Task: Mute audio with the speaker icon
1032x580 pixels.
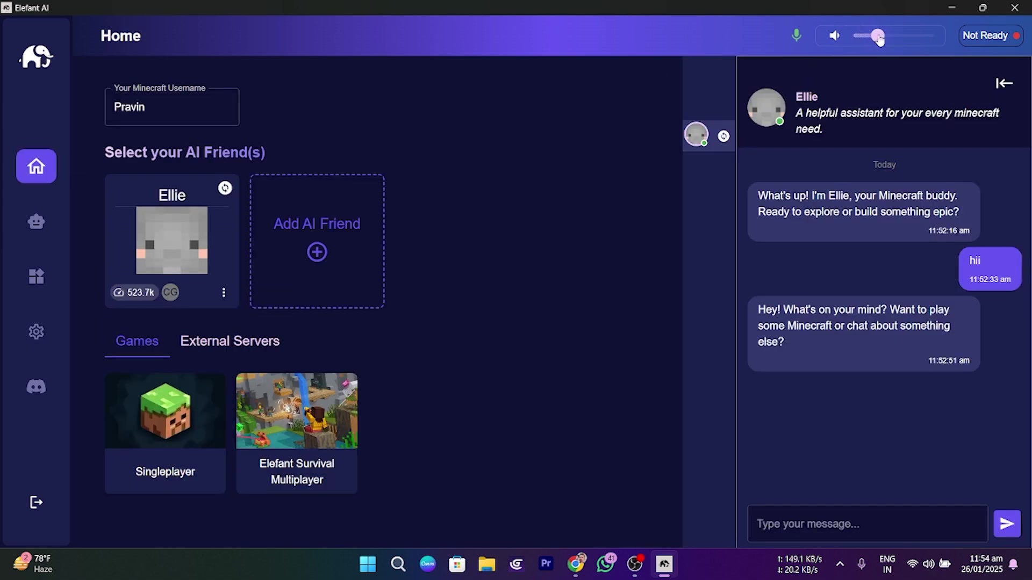Action: click(x=834, y=35)
